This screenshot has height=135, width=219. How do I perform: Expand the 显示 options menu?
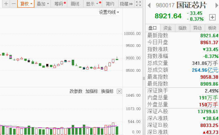[x=93, y=4]
